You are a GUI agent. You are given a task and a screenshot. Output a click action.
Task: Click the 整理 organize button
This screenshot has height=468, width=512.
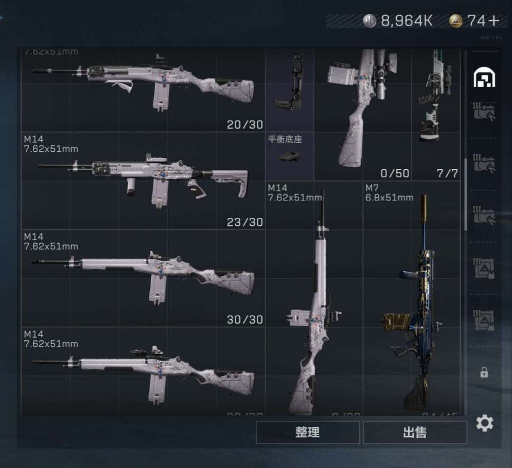308,432
